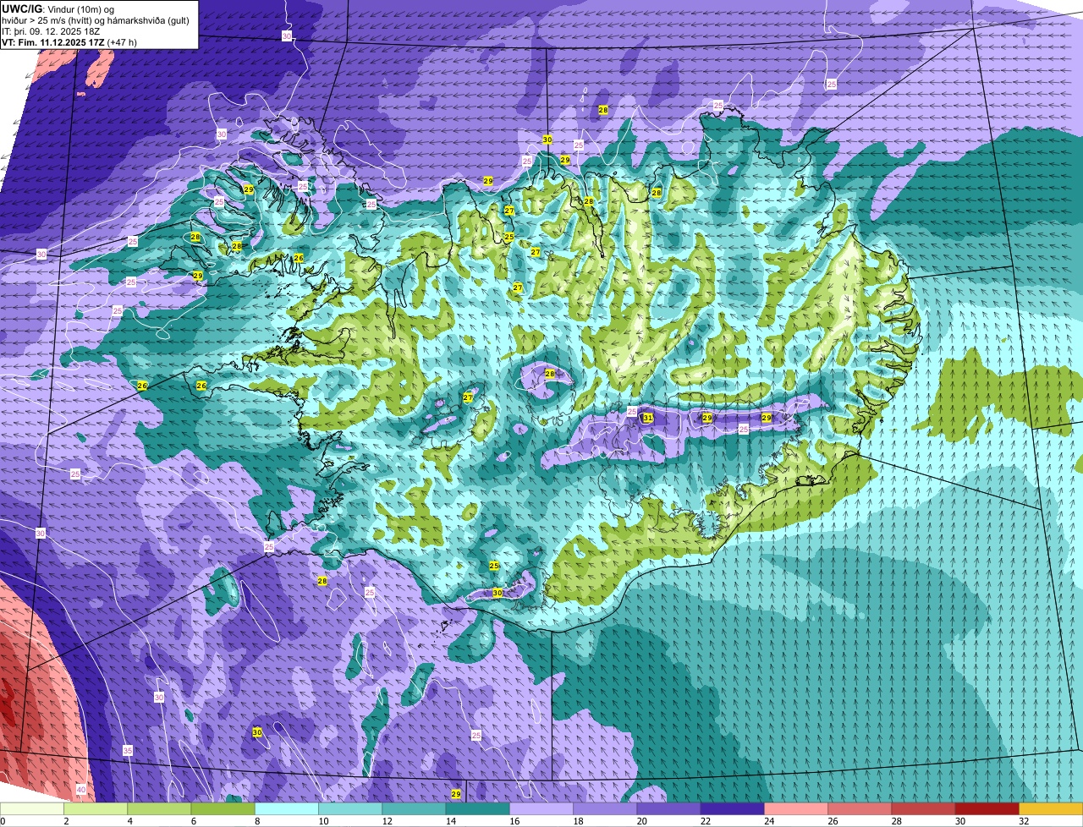1083x827 pixels.
Task: Select the above-32 m/s orange-yellow legend swatch
Action: pyautogui.click(x=1051, y=809)
